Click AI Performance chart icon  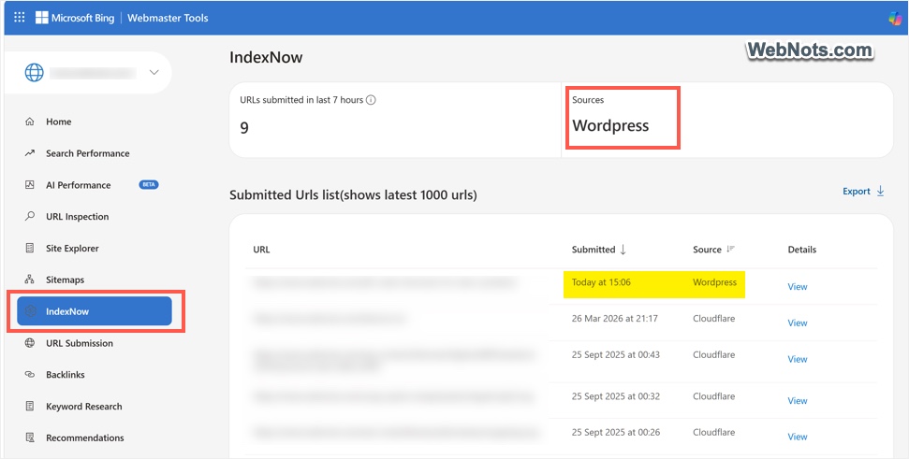click(30, 185)
